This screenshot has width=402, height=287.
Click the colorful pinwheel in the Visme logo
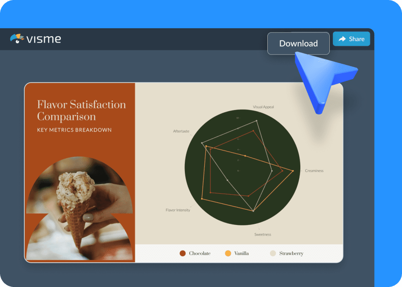(x=16, y=38)
